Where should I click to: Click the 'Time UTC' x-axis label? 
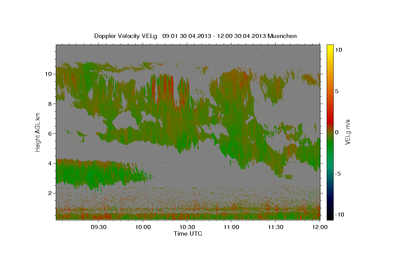coord(188,234)
